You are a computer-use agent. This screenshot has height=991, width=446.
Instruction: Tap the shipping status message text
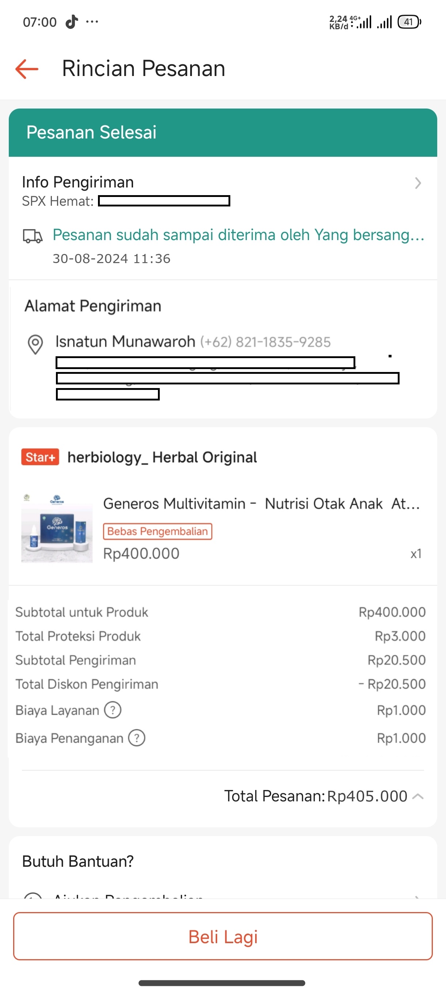(238, 235)
